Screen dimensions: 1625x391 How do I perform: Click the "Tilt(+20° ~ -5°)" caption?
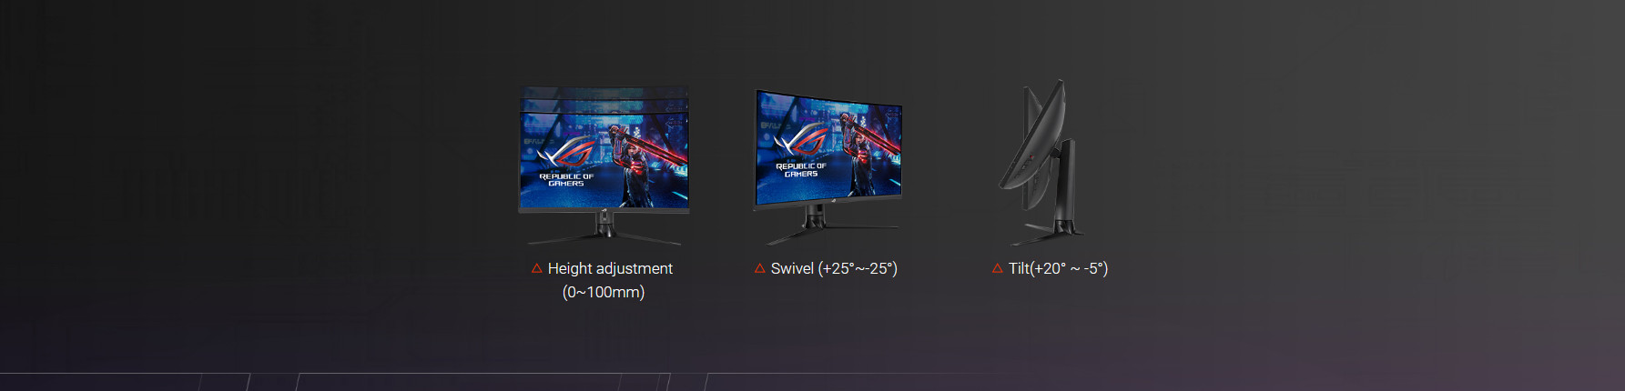coord(1058,268)
